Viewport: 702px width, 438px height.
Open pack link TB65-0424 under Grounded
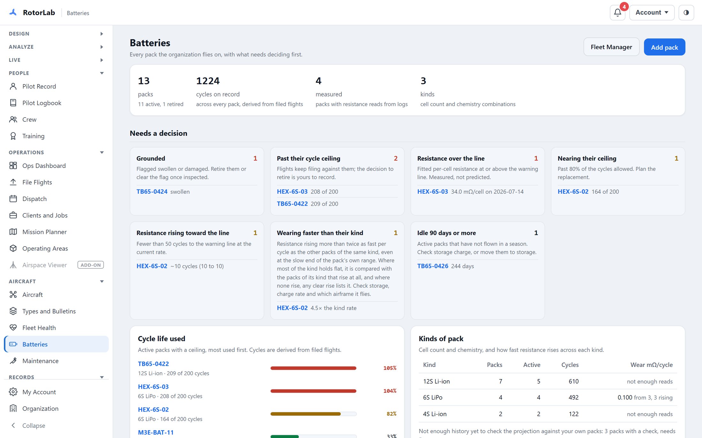[152, 191]
